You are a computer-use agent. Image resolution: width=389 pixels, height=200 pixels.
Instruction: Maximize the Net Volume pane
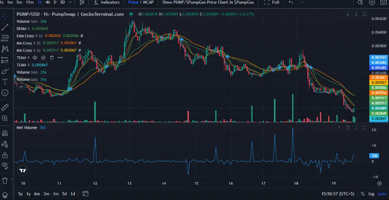365,128
